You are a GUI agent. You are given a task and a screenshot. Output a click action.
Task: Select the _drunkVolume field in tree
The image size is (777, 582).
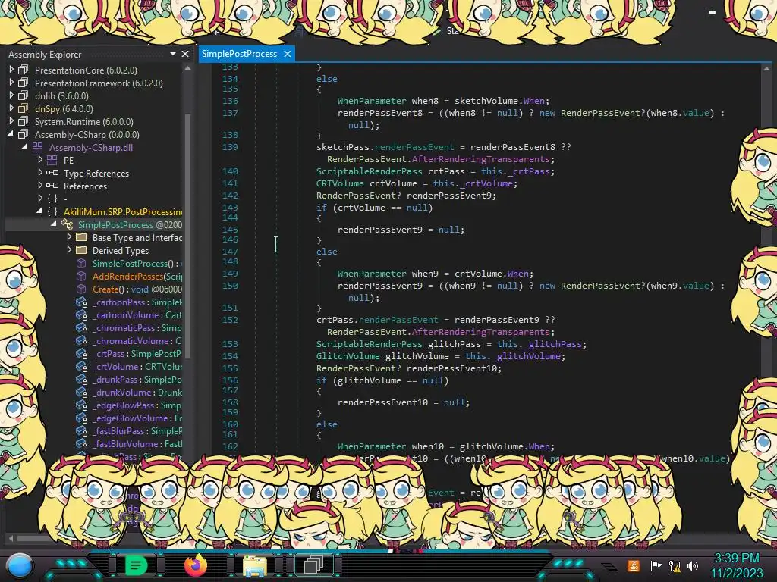pyautogui.click(x=137, y=392)
